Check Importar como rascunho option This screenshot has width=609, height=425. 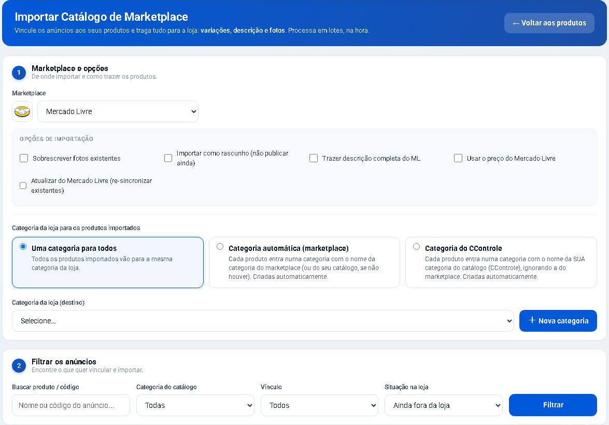pos(168,158)
